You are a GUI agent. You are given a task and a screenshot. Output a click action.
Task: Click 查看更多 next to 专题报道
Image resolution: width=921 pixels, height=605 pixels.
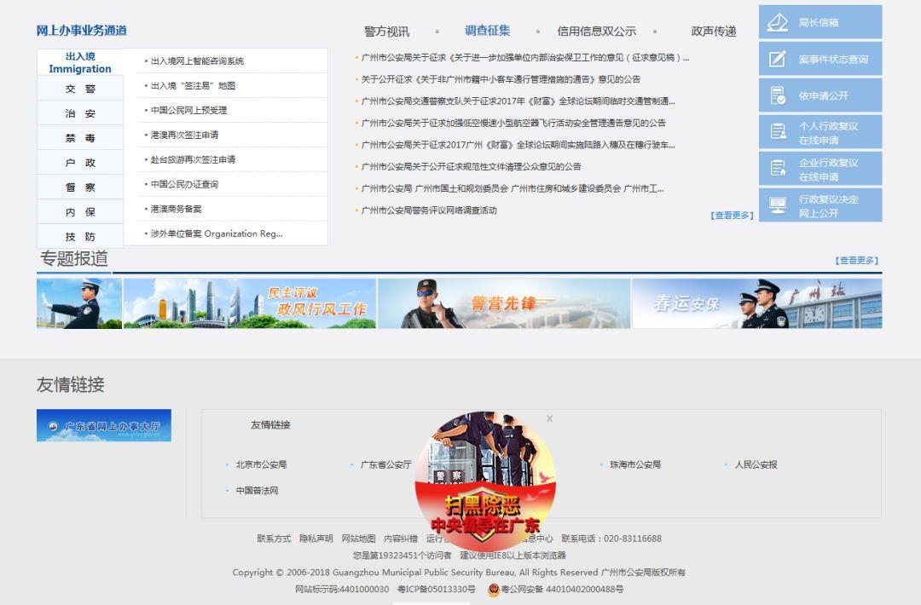point(856,261)
